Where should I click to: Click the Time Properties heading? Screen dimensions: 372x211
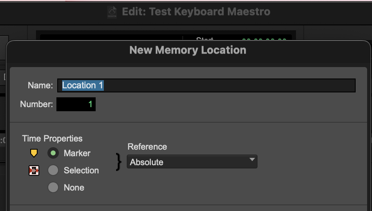[x=52, y=139]
